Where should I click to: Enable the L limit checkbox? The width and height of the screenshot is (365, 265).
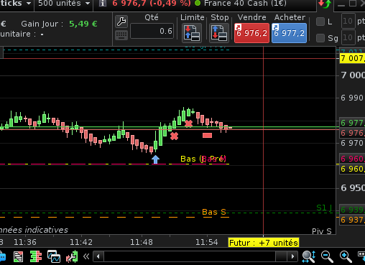tap(320, 22)
